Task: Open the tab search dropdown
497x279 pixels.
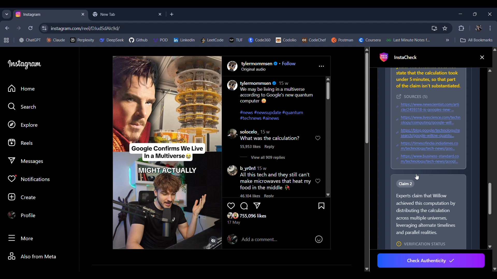Action: [7, 14]
